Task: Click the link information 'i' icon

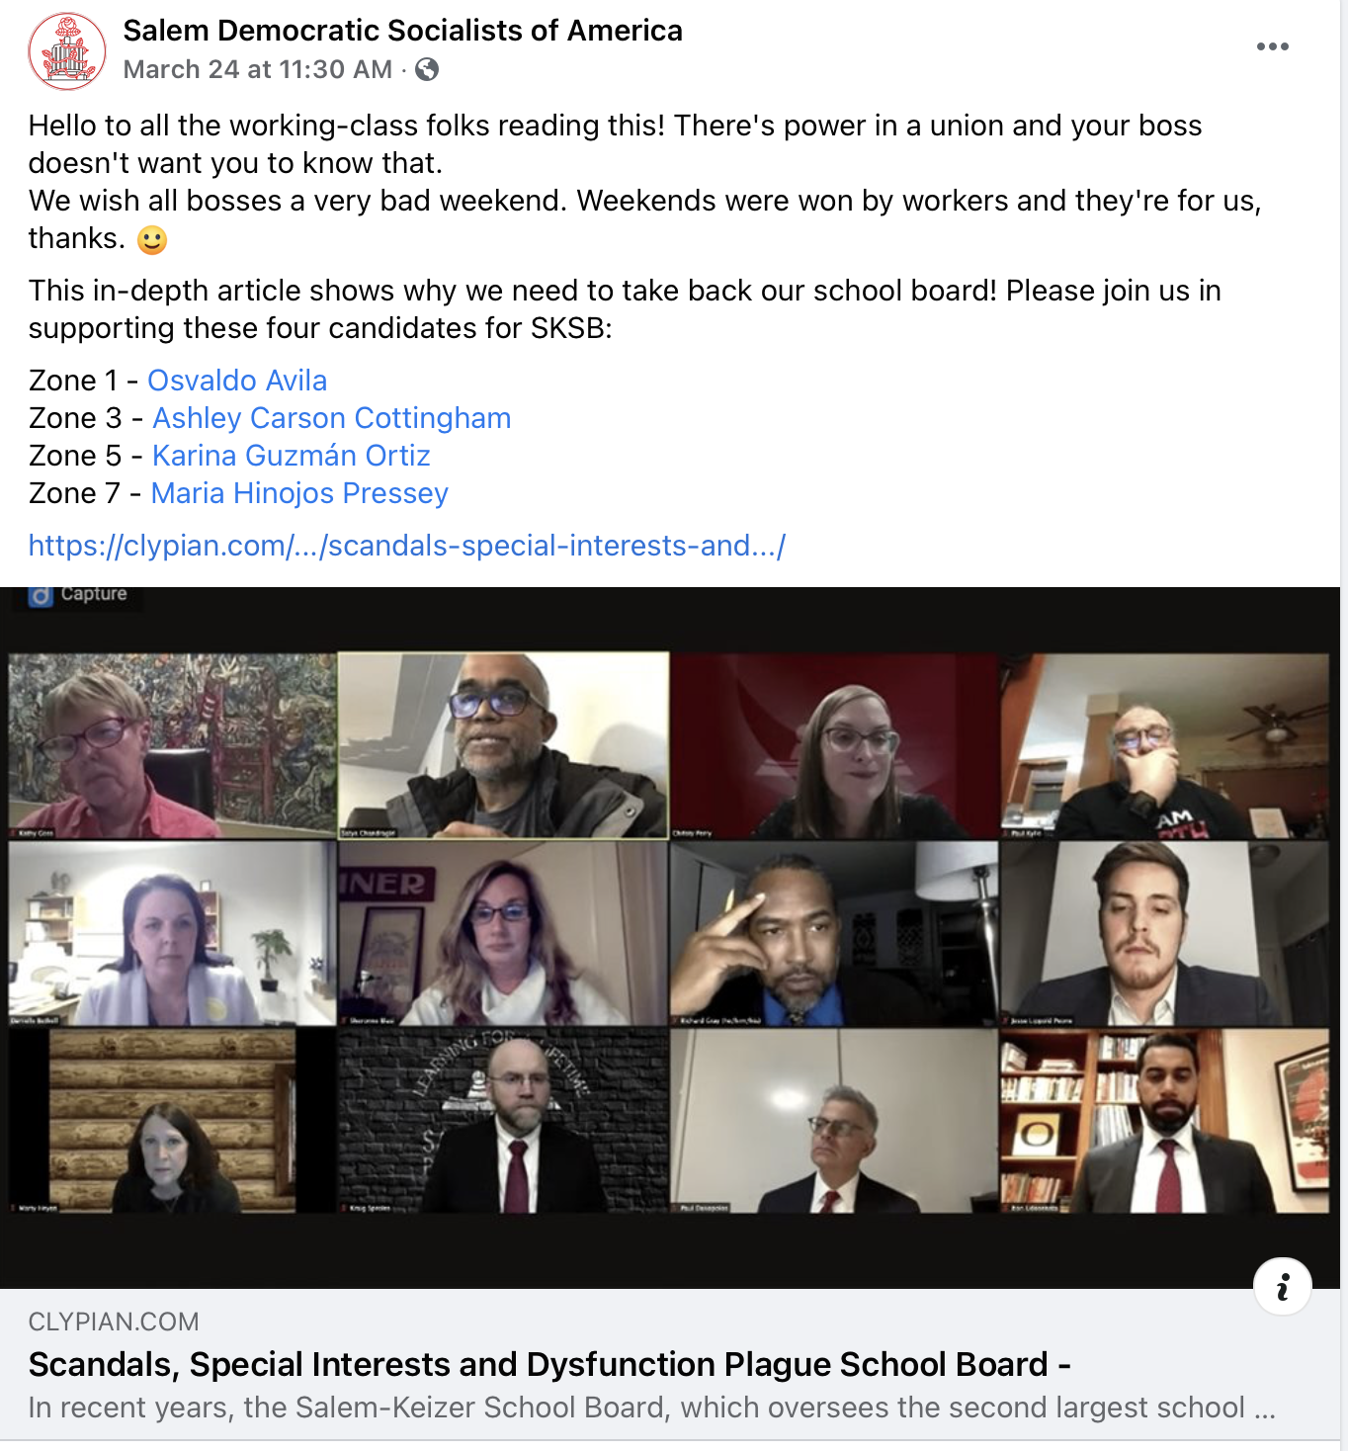Action: (1282, 1286)
